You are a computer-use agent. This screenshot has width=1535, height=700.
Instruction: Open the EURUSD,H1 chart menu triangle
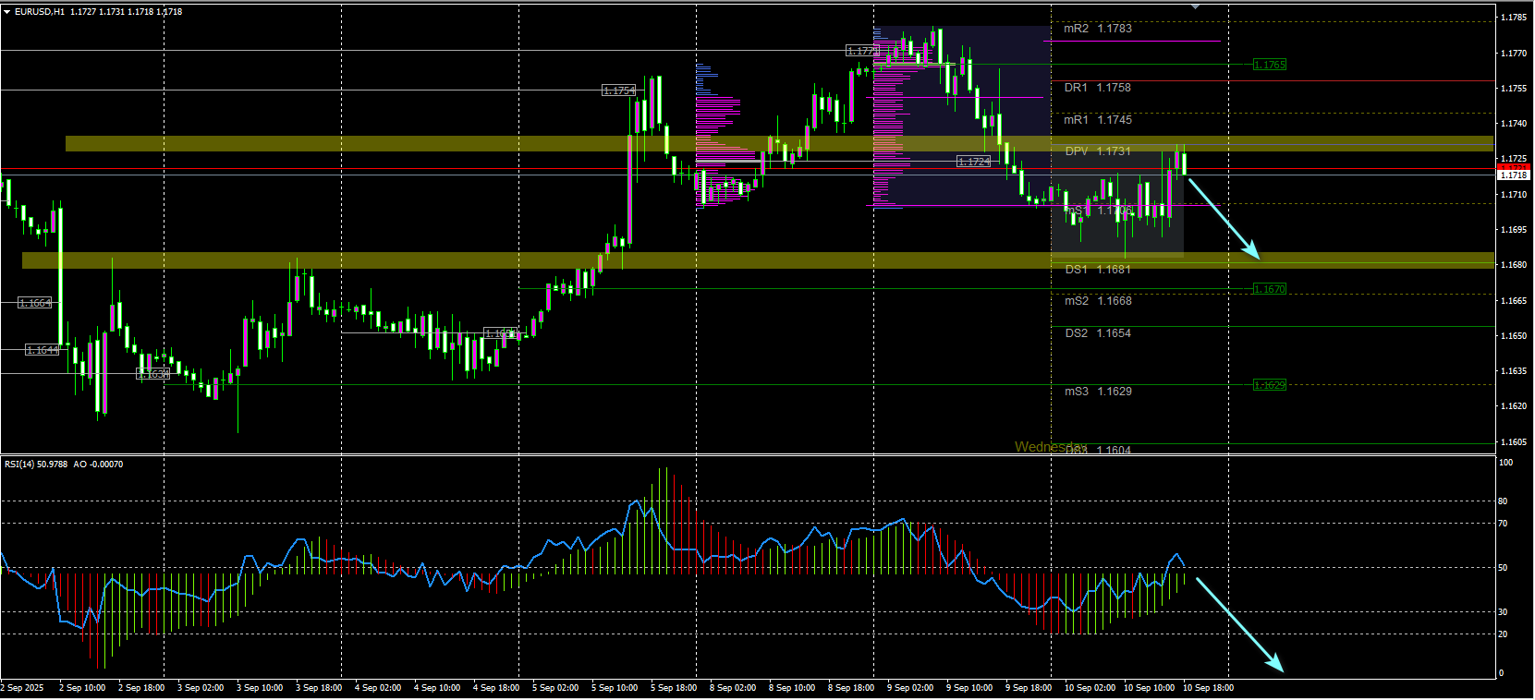pyautogui.click(x=6, y=12)
